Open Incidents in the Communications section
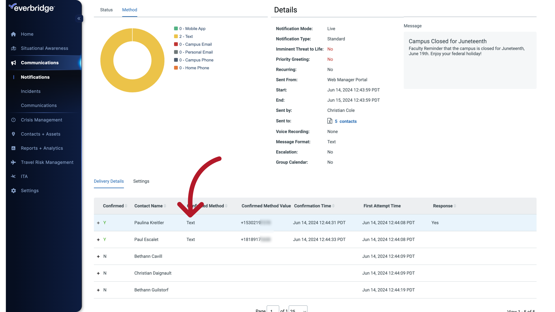Screen dimensions: 555x312 click(31, 91)
